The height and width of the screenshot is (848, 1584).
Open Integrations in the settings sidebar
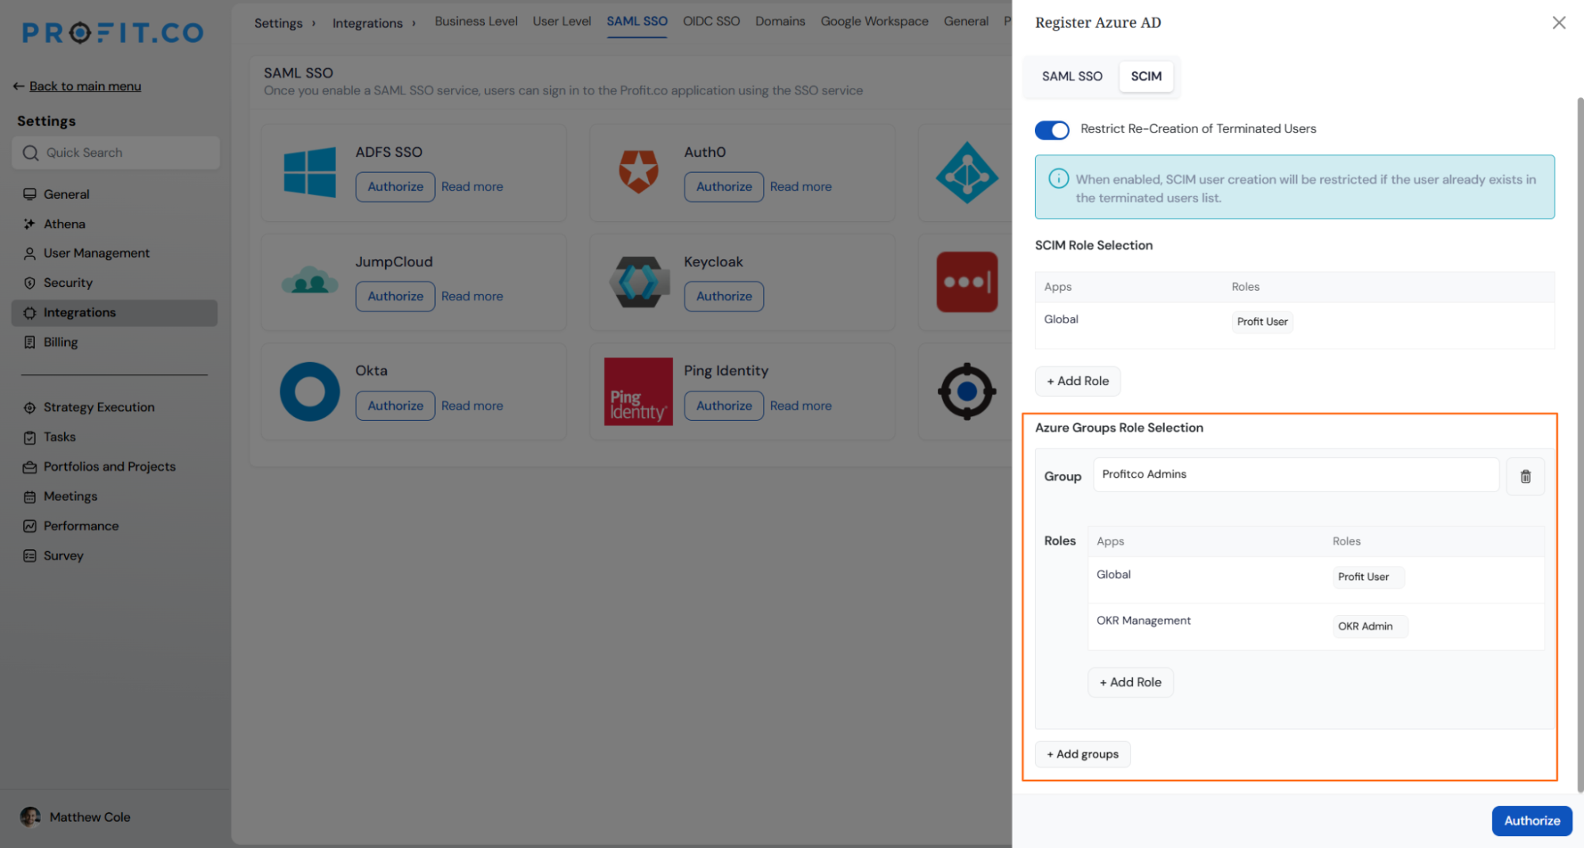[114, 313]
